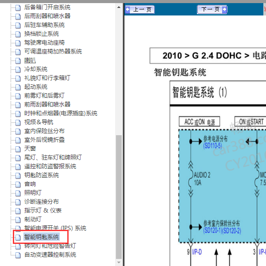Open 诊断连接分布 page
The width and height of the screenshot is (266, 266).
pos(41,201)
